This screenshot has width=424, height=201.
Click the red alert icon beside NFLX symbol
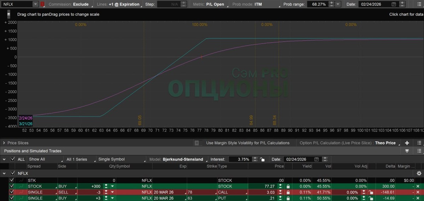click(x=42, y=4)
